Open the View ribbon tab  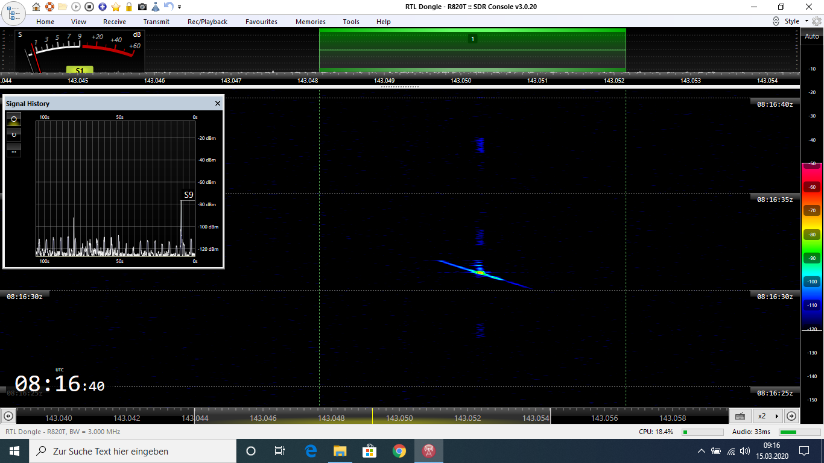coord(78,22)
